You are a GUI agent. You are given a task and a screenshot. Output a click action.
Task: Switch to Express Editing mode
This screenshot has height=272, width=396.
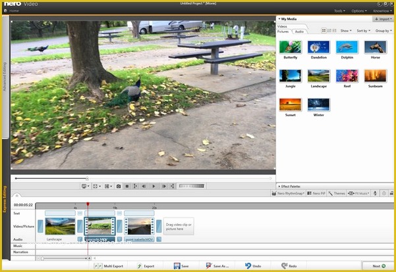5,199
